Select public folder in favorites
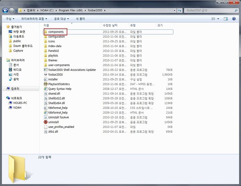Image resolution: width=241 pixels, height=186 pixels. click(15, 41)
